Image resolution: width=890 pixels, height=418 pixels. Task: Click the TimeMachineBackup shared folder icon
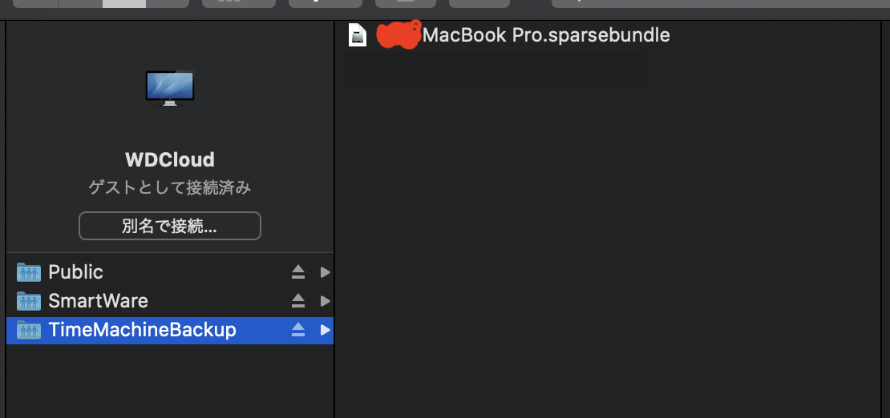[29, 330]
